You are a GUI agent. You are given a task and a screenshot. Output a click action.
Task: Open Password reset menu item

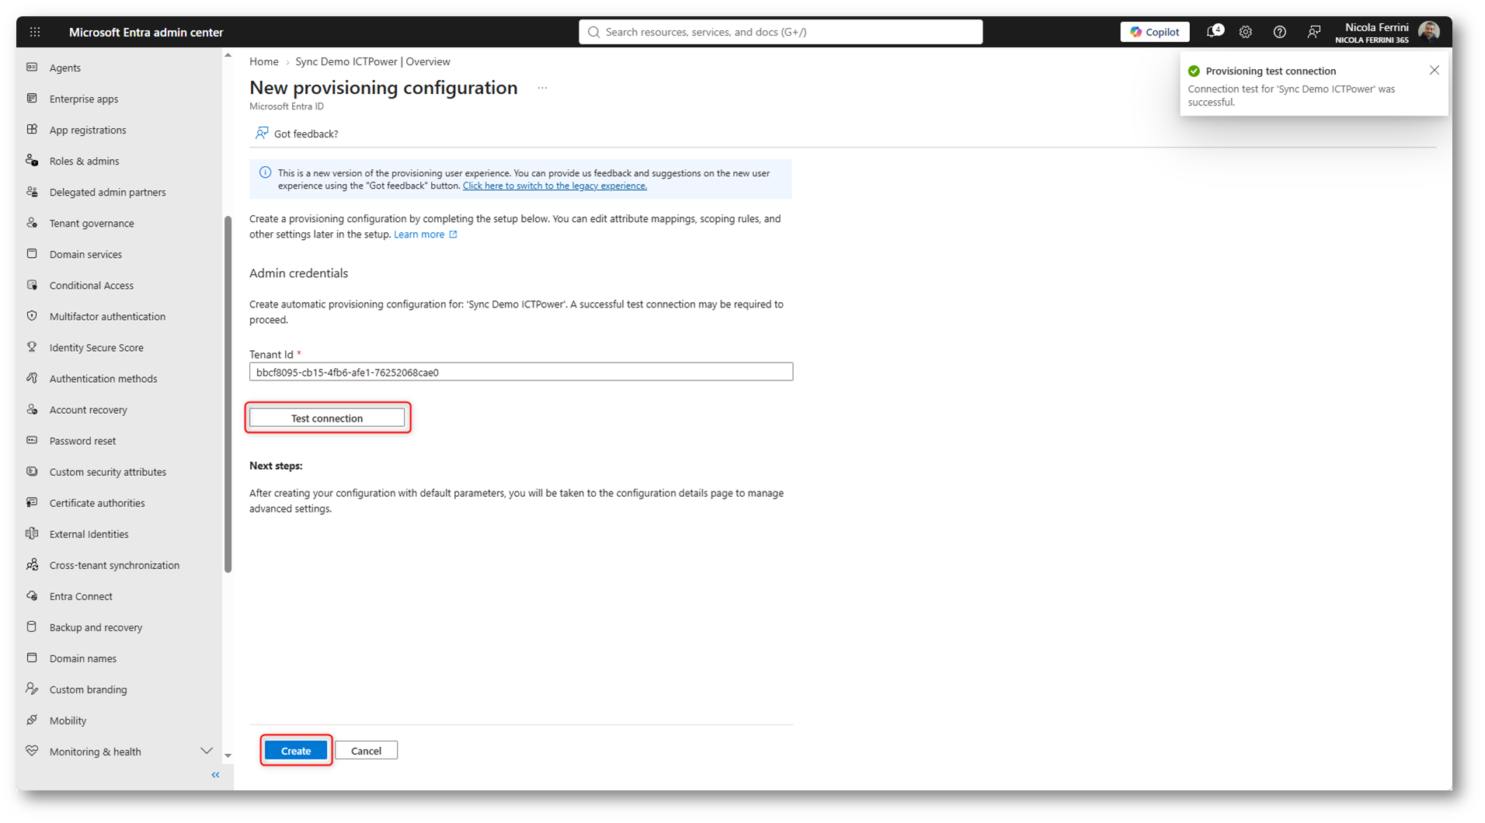pos(82,440)
